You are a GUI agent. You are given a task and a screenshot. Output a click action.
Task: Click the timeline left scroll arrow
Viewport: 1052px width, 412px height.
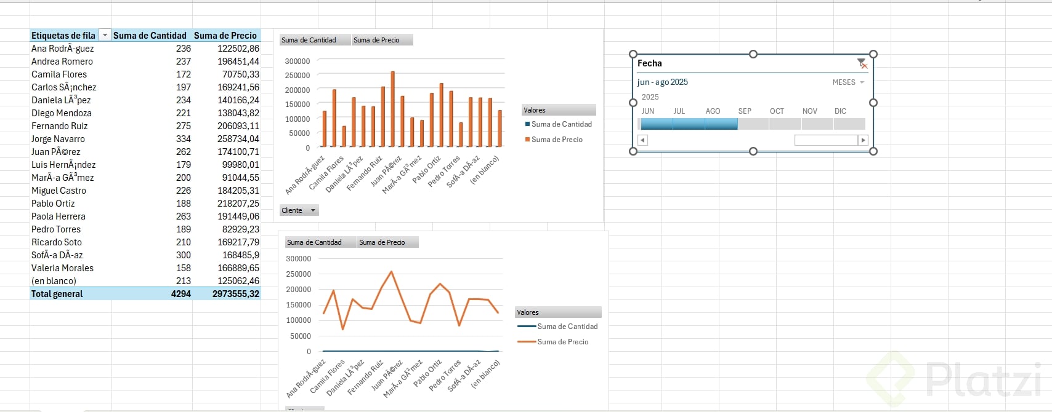(x=642, y=140)
